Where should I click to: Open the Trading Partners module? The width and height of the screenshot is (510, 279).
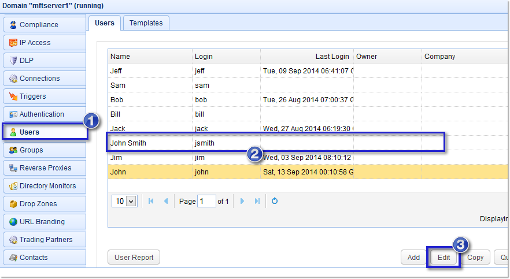[46, 240]
